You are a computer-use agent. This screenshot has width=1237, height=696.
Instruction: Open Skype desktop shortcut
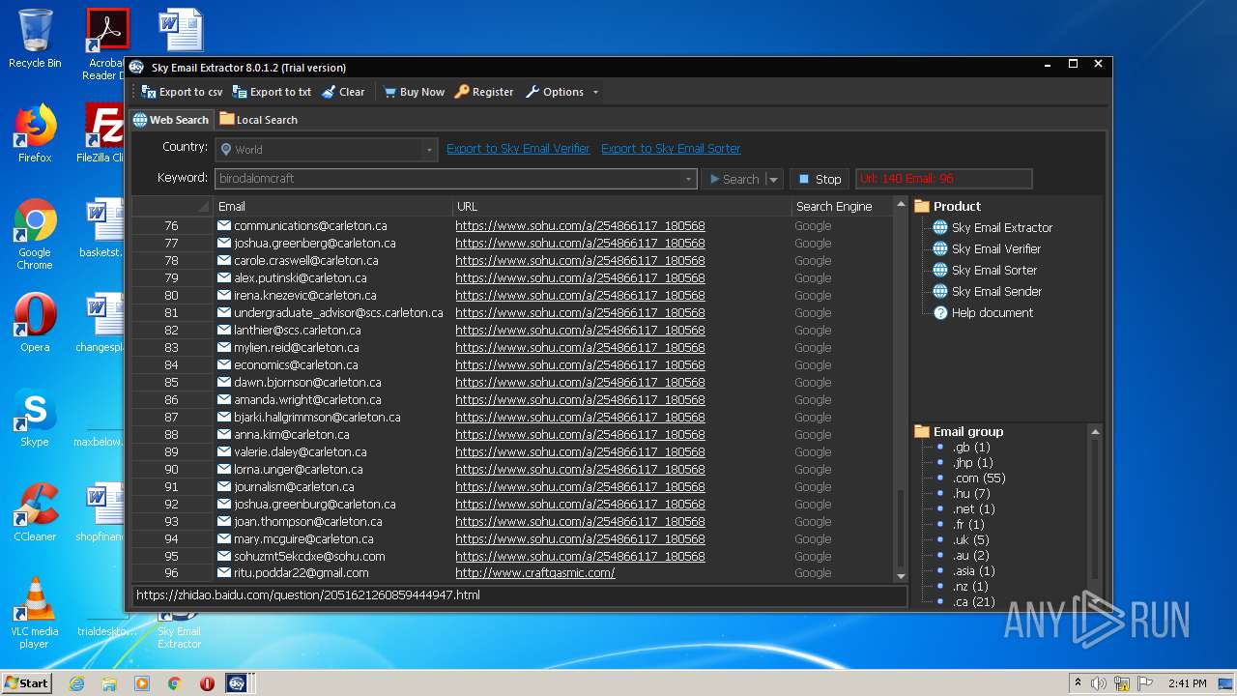(x=35, y=418)
